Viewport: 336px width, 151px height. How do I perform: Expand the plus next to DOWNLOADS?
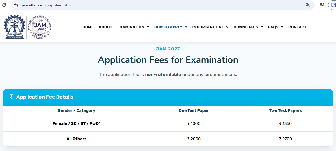[262, 27]
